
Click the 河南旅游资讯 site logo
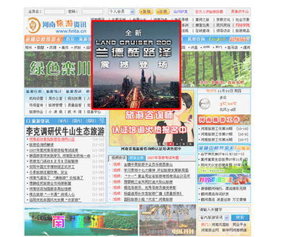pos(57,26)
